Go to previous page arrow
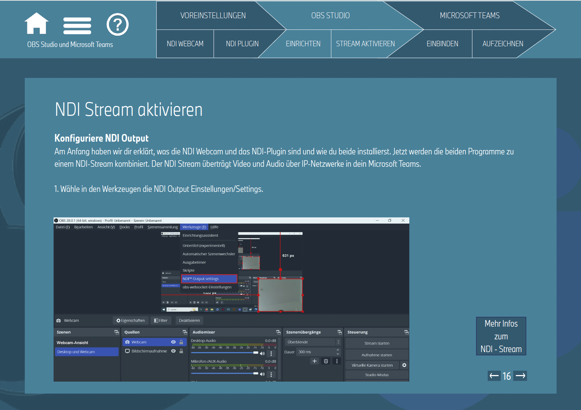This screenshot has height=410, width=581. click(x=494, y=376)
